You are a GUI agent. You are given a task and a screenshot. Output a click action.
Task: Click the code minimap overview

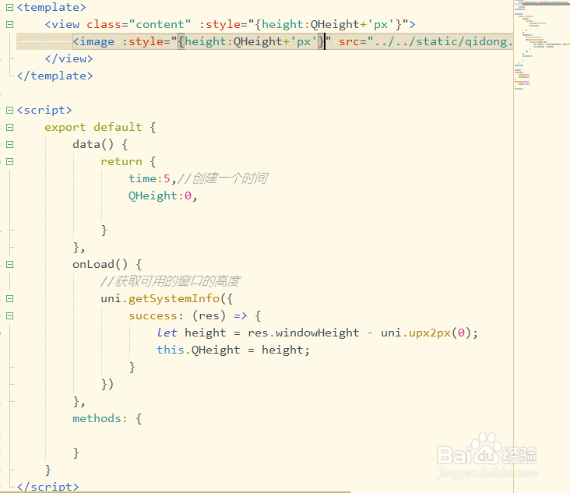click(542, 45)
